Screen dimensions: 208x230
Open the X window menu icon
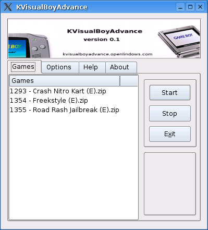pos(8,7)
